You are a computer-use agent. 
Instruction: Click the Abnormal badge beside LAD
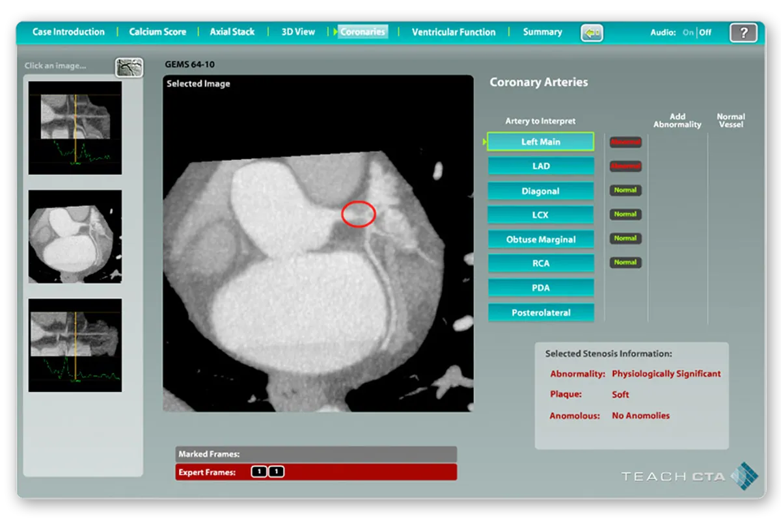(625, 166)
